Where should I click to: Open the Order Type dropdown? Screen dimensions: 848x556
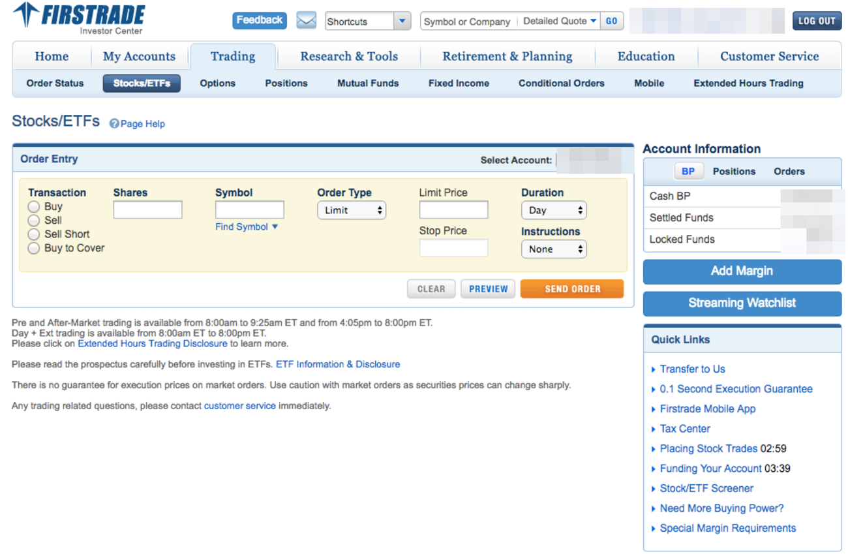point(352,210)
